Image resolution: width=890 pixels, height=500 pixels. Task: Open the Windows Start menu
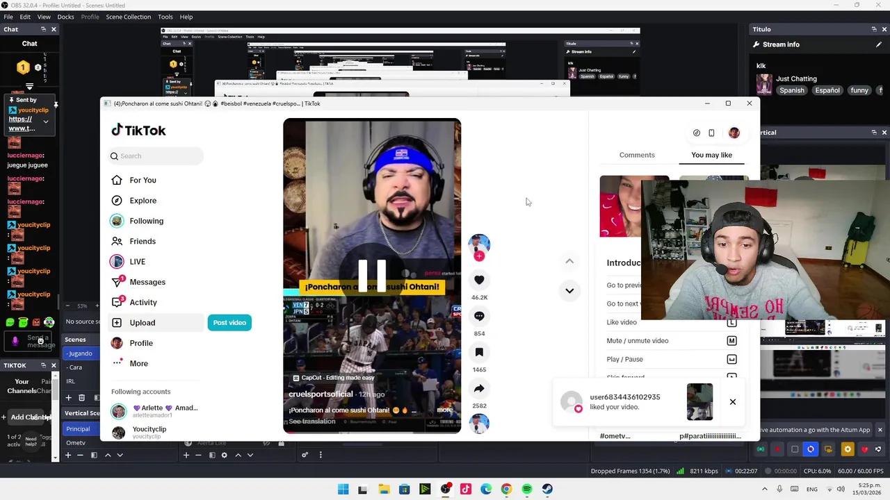tap(343, 489)
